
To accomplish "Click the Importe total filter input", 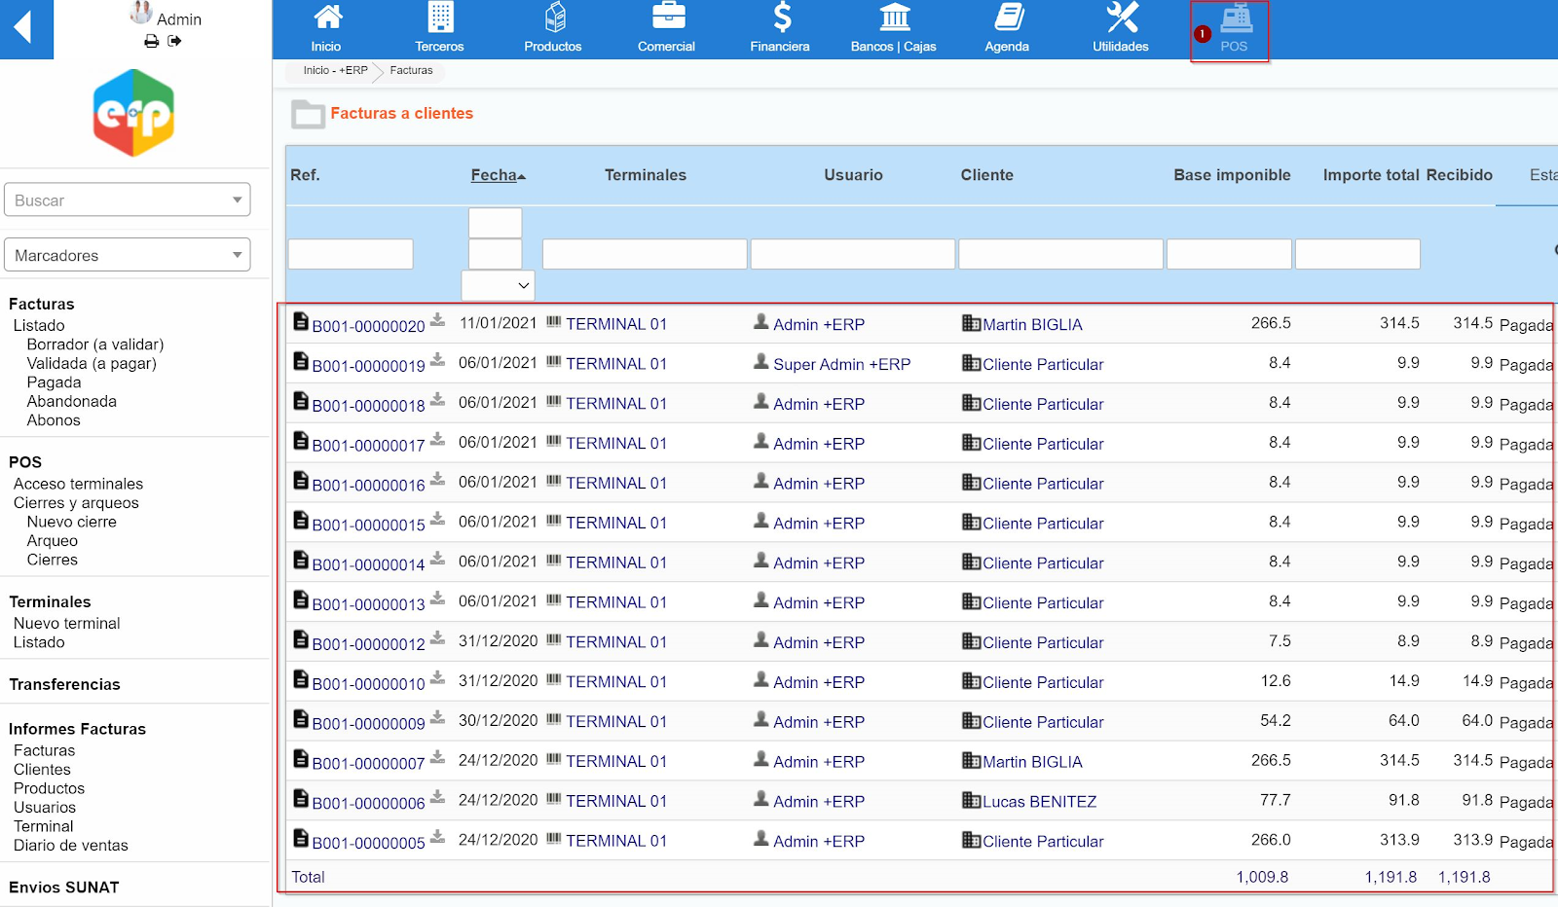I will pos(1357,254).
